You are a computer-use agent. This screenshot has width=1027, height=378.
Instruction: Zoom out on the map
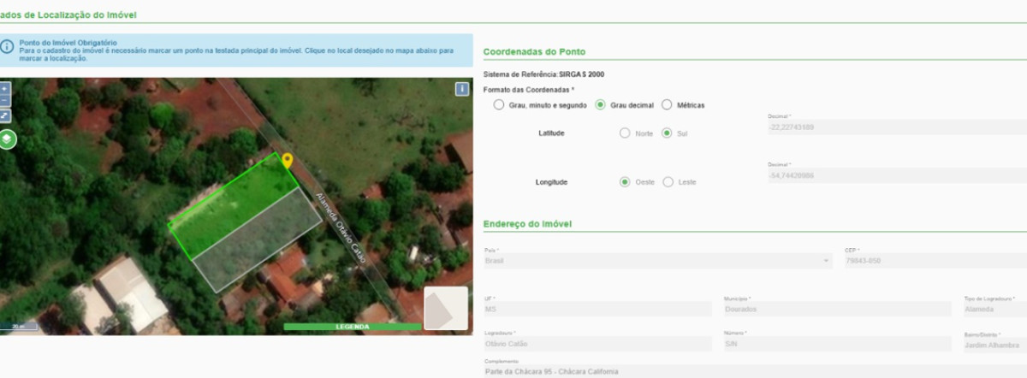coord(4,101)
